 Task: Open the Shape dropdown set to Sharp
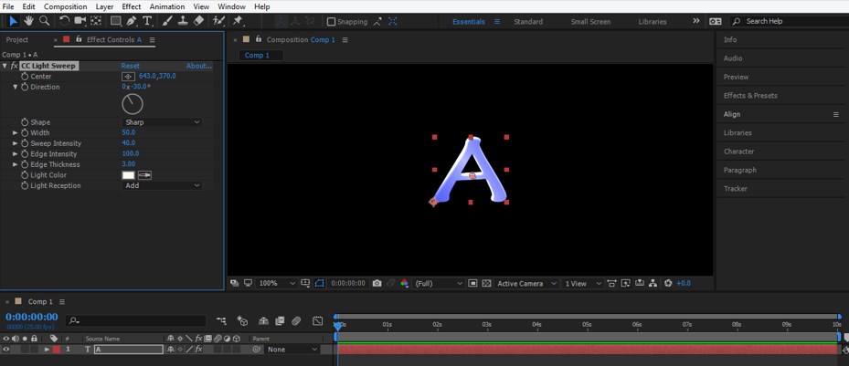162,122
